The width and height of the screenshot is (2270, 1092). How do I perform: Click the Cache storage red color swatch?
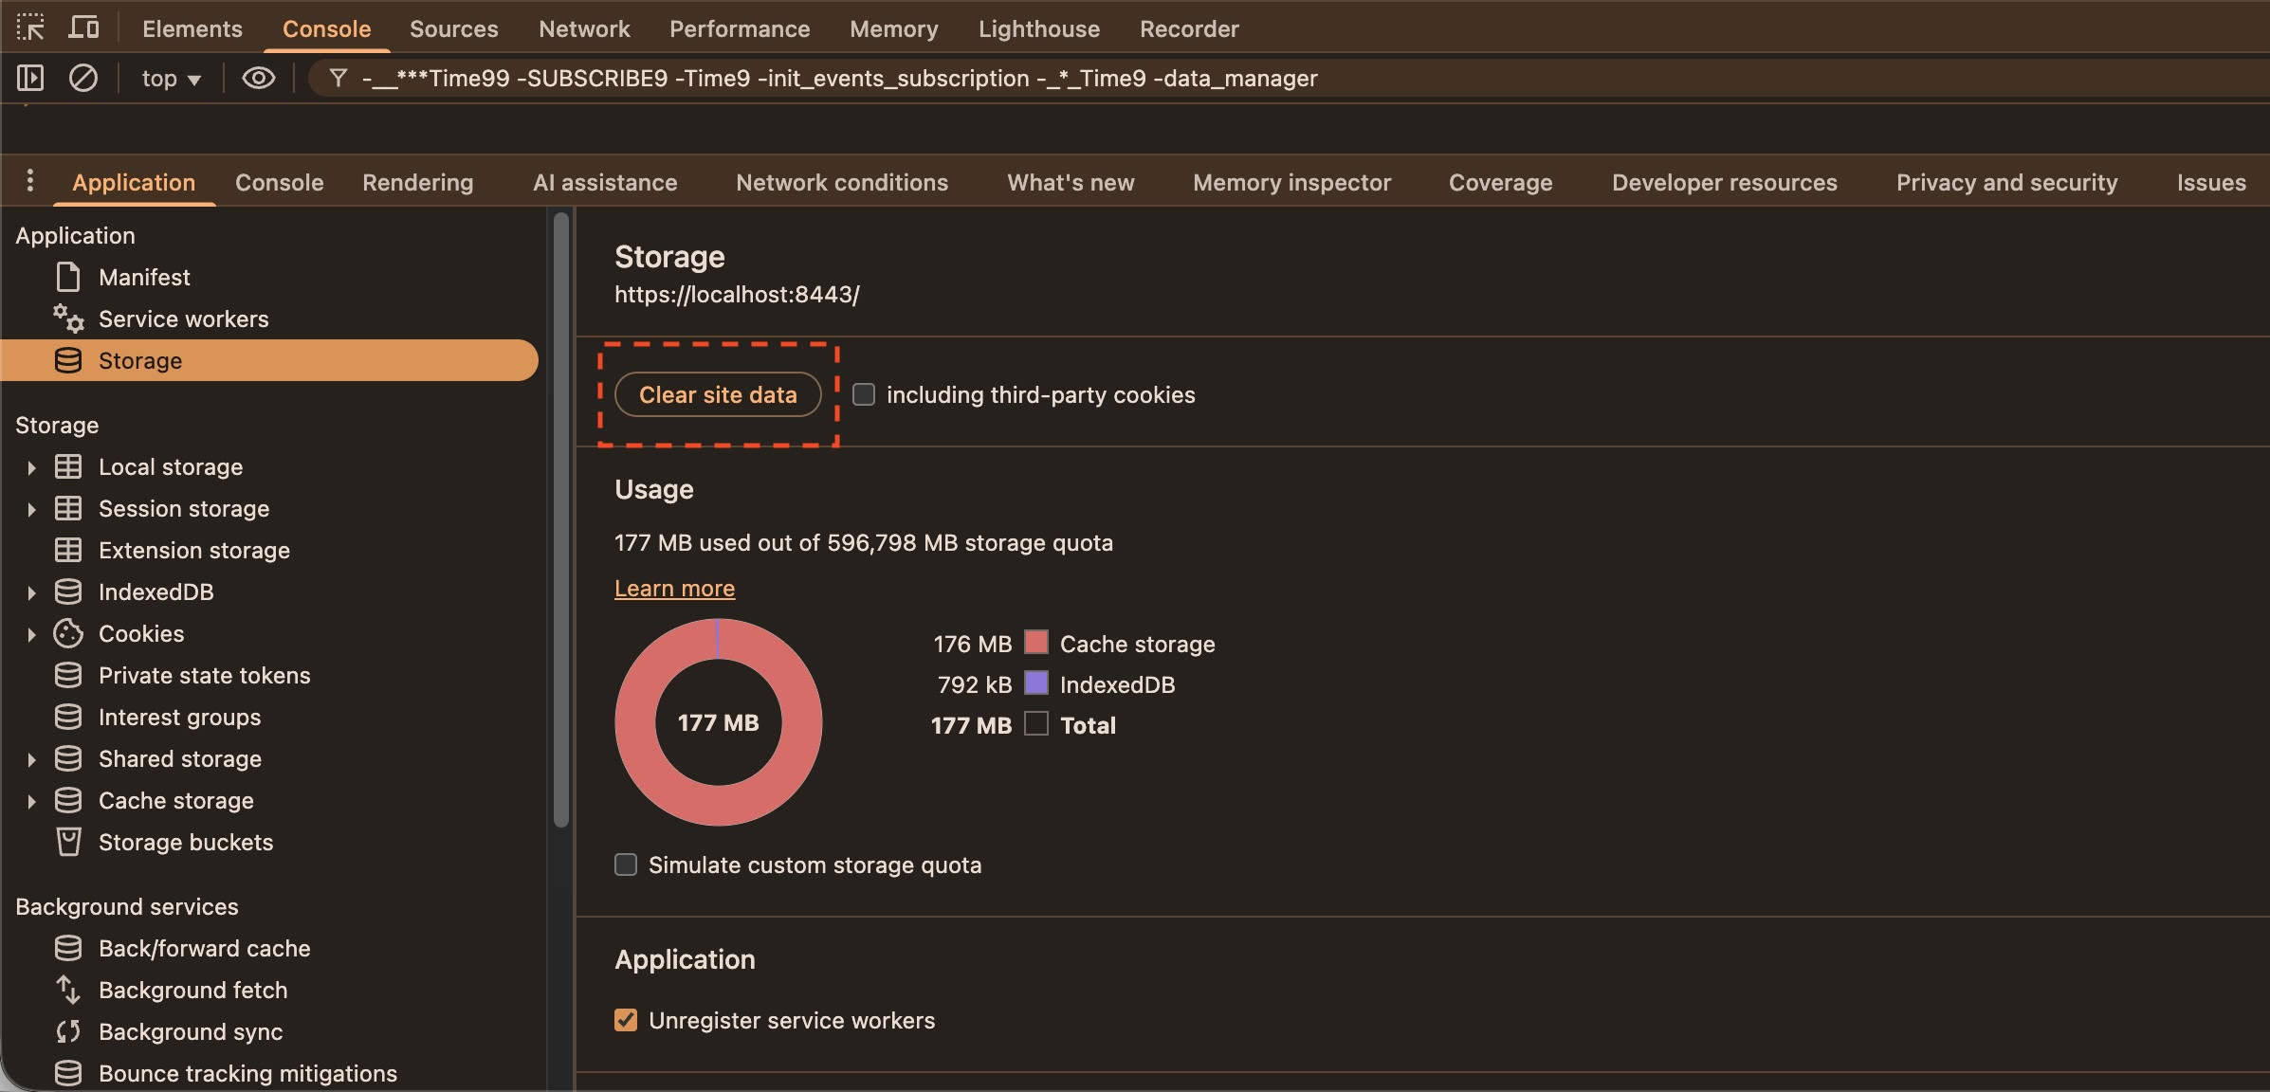point(1036,643)
